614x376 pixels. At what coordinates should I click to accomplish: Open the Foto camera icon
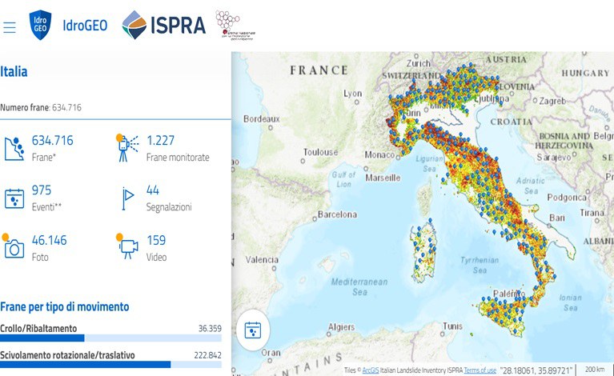pos(14,248)
